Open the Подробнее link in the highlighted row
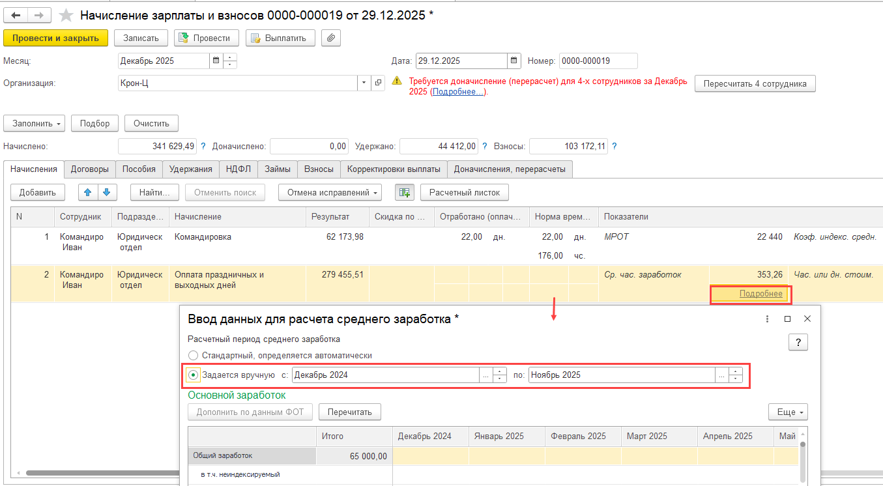The image size is (883, 486). [760, 294]
